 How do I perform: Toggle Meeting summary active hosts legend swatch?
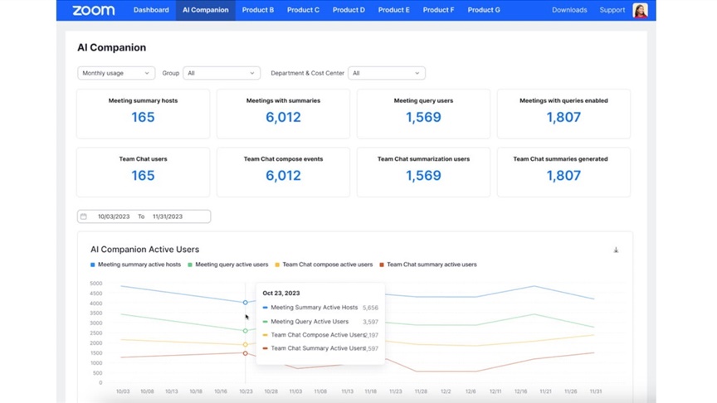click(x=93, y=265)
